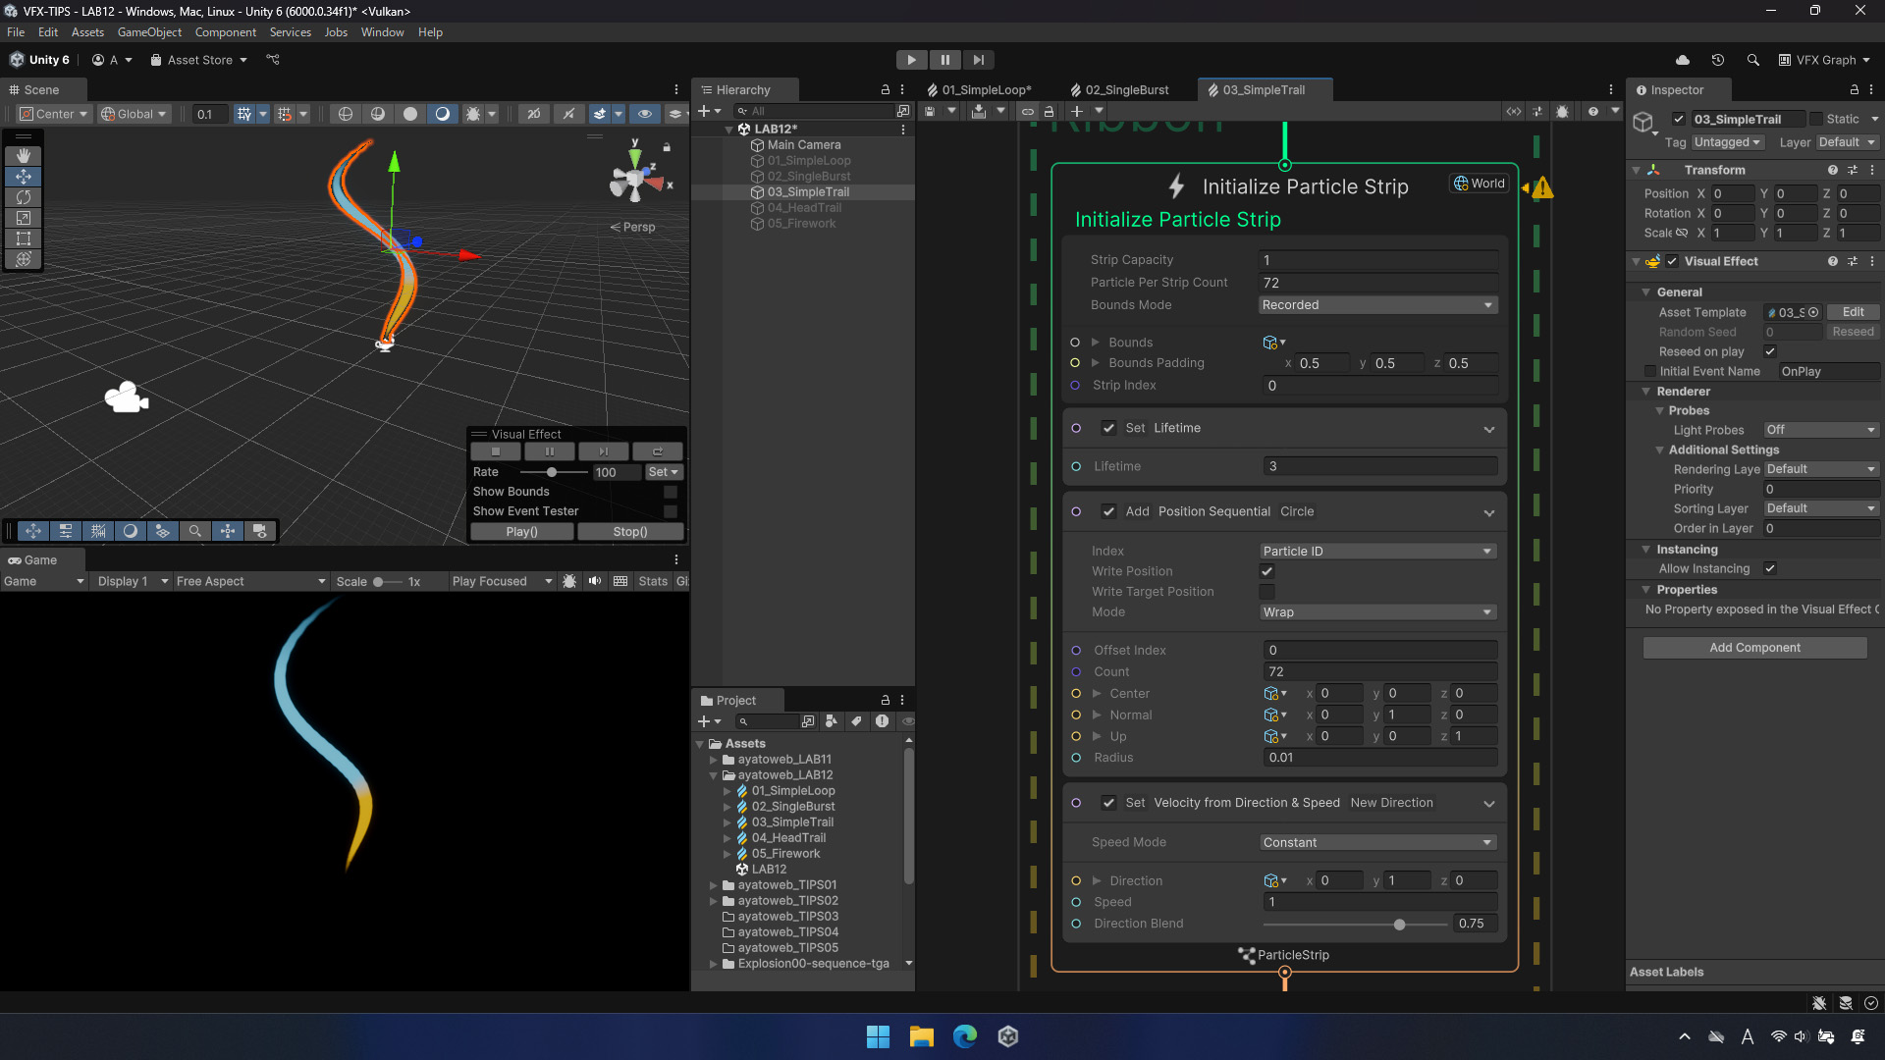Open the Mode Wrap dropdown
Viewport: 1885px width, 1060px height.
[1377, 612]
